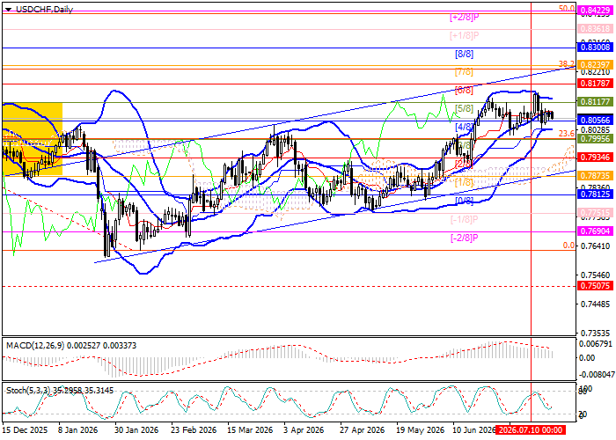Image resolution: width=616 pixels, height=440 pixels.
Task: Select the [7/8] Murrey level label
Action: pos(464,72)
